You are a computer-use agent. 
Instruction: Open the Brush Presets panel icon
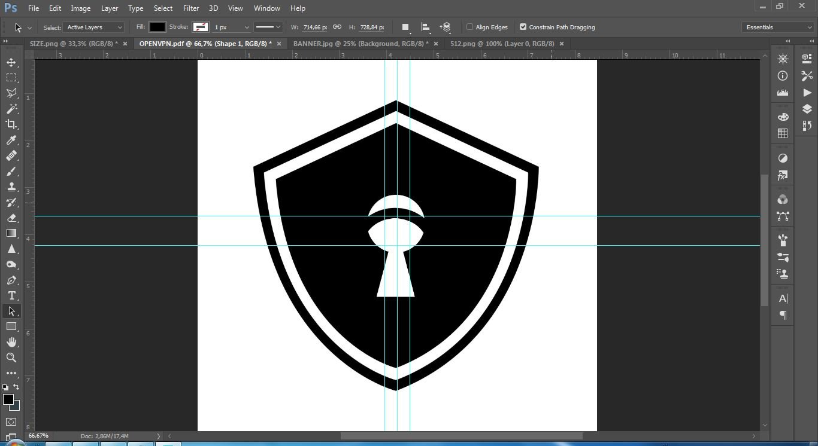pos(783,257)
